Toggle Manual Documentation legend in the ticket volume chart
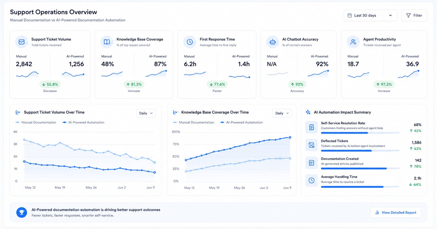 click(x=36, y=122)
